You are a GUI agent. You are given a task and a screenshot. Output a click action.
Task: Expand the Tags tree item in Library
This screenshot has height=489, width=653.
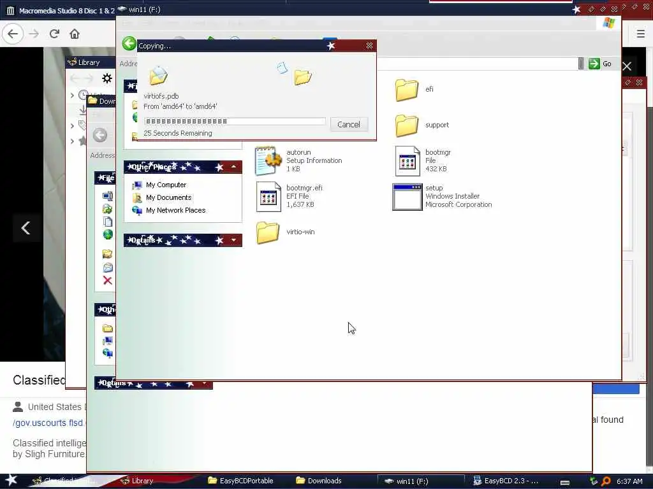pos(72,125)
